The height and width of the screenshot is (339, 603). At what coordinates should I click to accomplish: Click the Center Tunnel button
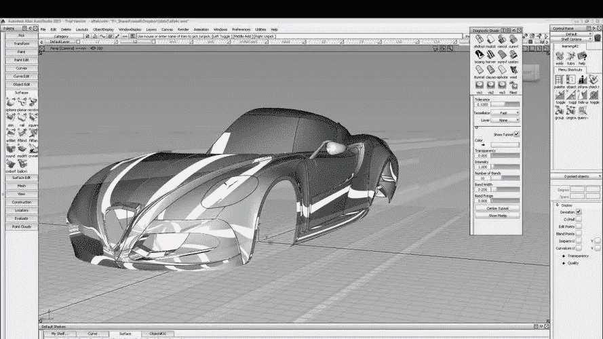[499, 208]
